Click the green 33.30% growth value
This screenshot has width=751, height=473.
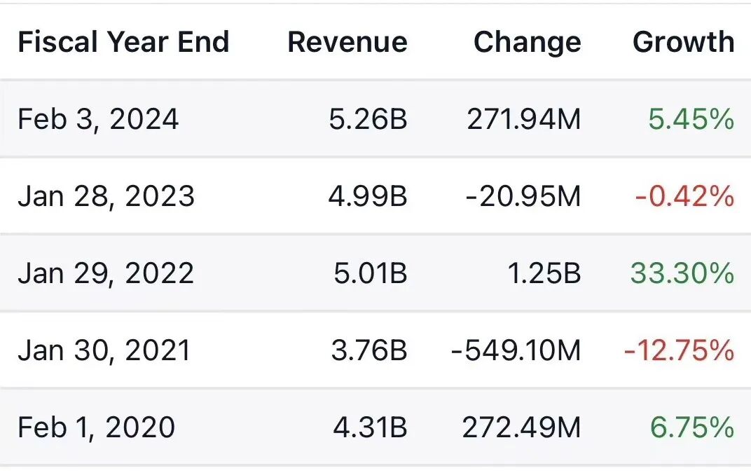(682, 273)
